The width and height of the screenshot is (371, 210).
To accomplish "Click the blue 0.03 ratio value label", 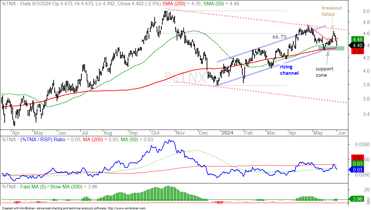I will (356, 169).
